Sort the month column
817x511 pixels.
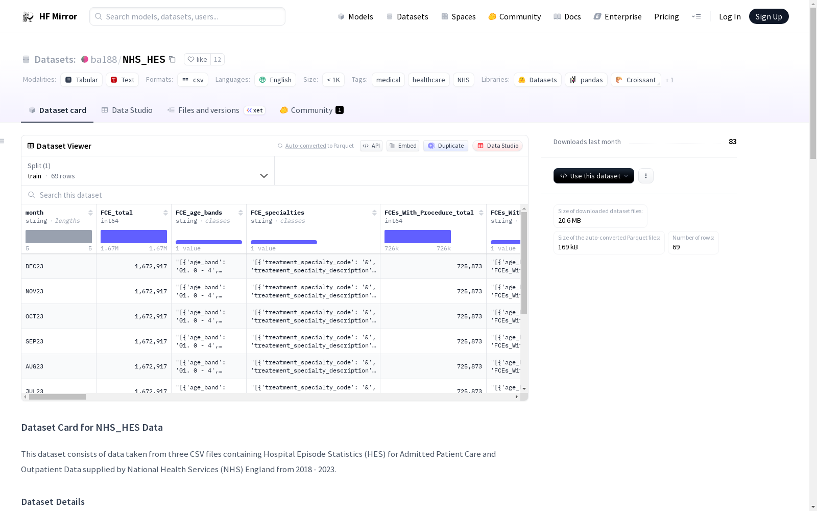click(x=90, y=213)
